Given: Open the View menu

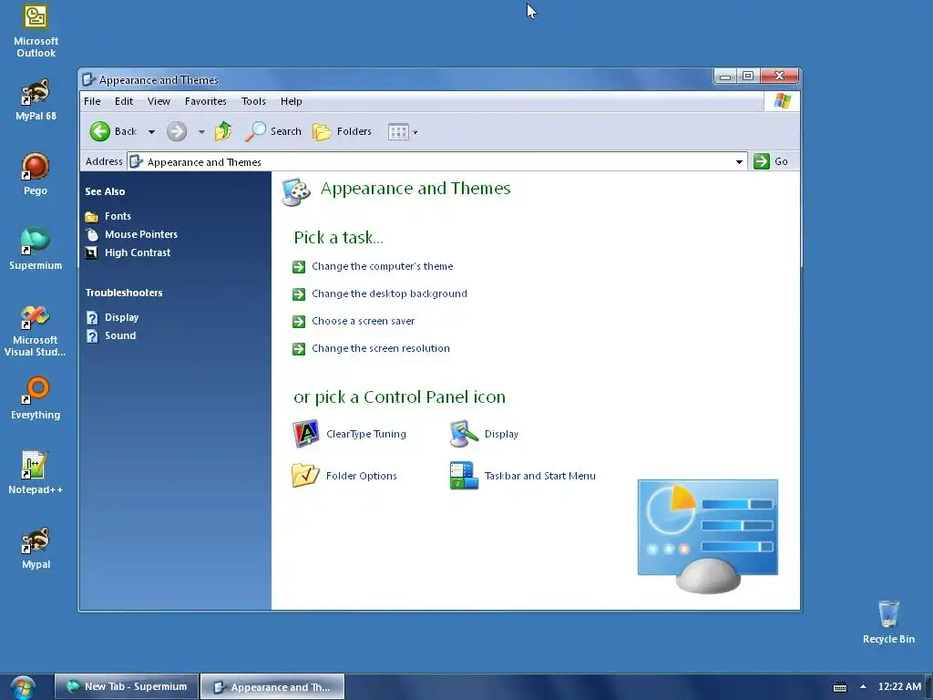Looking at the screenshot, I should [159, 101].
